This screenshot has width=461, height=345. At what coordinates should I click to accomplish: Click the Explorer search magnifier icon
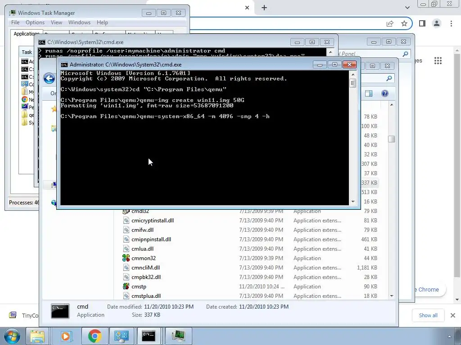[x=389, y=78]
